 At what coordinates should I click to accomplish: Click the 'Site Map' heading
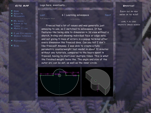pos(22,6)
